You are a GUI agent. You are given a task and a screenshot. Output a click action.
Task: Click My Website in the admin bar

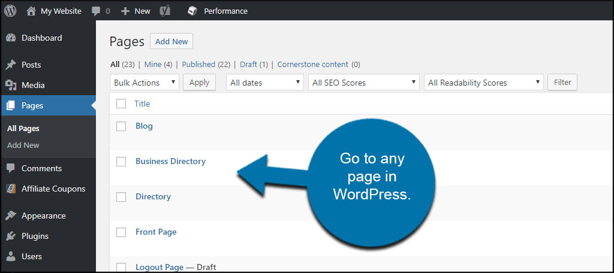61,11
